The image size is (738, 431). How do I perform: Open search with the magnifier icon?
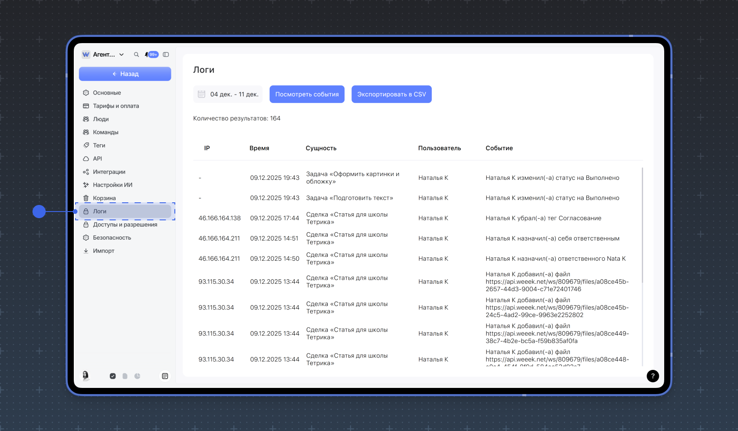(x=136, y=55)
